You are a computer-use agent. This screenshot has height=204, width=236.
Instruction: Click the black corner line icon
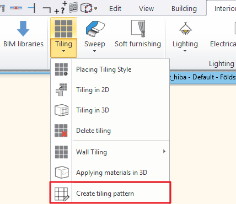46,9
